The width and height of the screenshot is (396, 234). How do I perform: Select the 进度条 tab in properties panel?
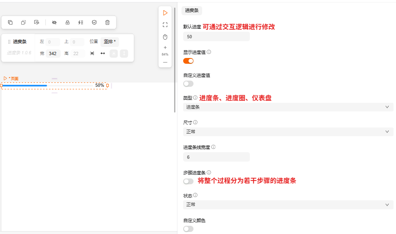pos(192,10)
